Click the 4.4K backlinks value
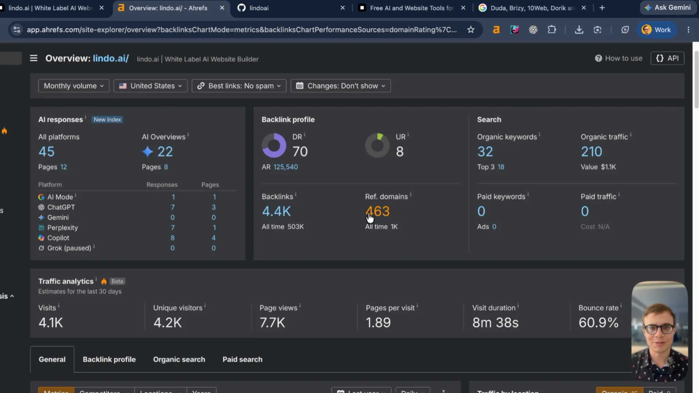 276,211
